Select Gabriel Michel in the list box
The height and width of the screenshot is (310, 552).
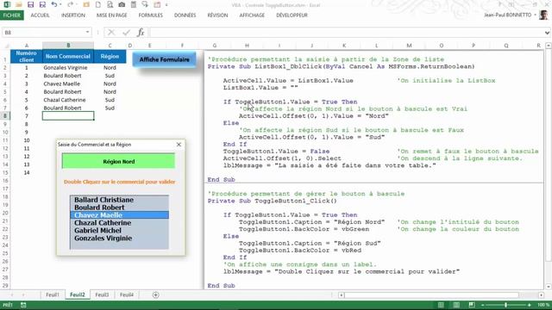(119, 231)
